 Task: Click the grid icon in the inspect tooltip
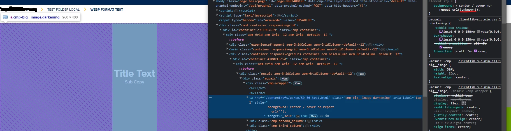pyautogui.click(x=5, y=17)
